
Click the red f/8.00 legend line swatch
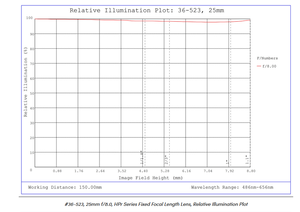[x=259, y=66]
